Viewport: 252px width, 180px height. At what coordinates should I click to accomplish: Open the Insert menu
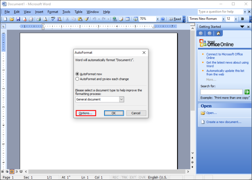[x=39, y=12]
